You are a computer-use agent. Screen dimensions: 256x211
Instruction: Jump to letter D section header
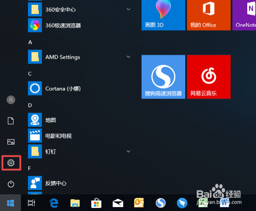(30, 105)
